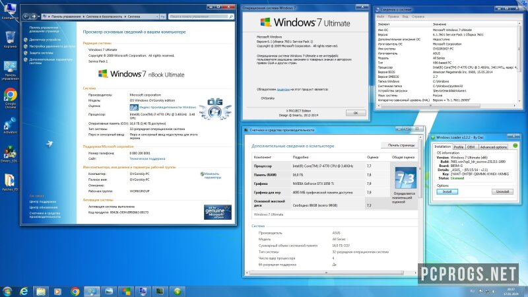Open Счетчики и средства производительности sidebar link
The image size is (528, 297).
[45, 215]
